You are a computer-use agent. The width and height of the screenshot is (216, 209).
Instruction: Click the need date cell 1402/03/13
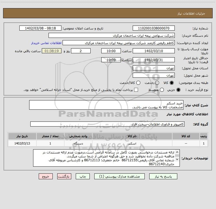(x=22, y=144)
